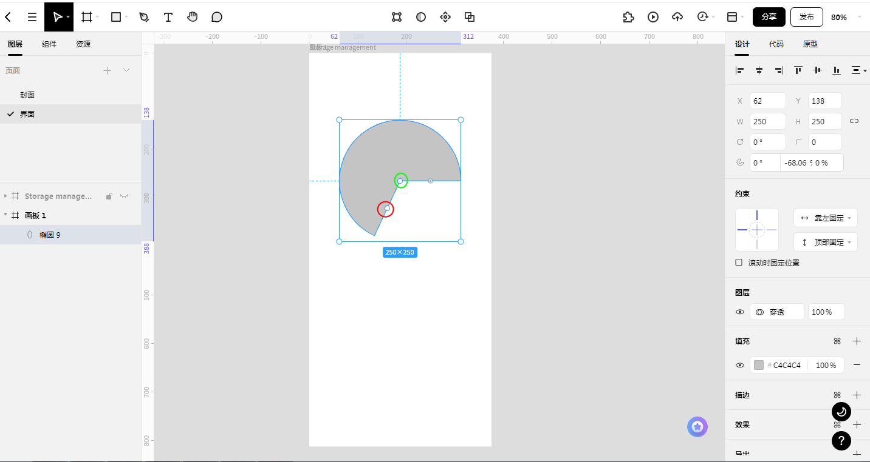The image size is (870, 462).
Task: Toggle fill visibility eye next to C4C4C4
Action: coord(740,365)
